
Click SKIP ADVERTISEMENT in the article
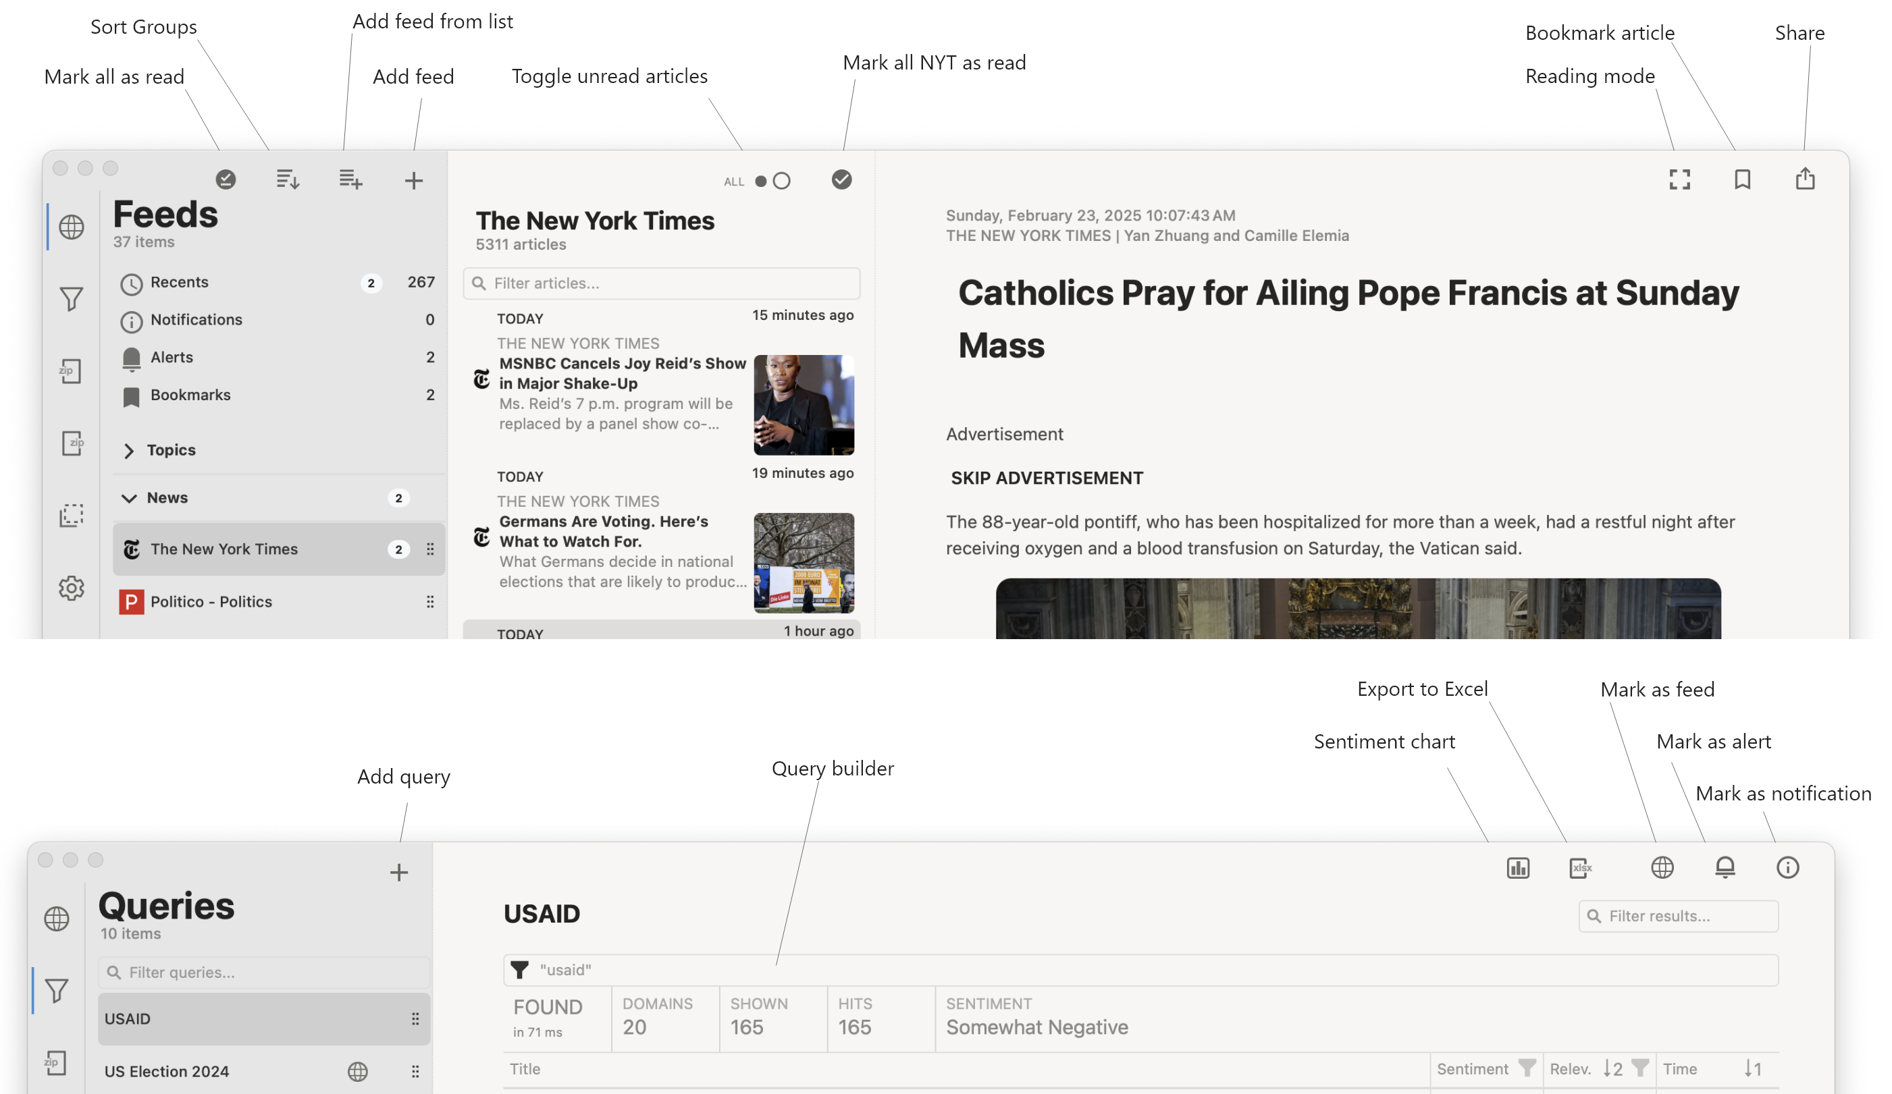pos(1047,478)
